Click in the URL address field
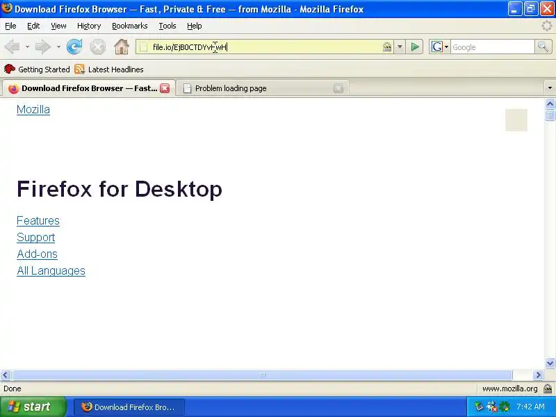Screen dimensions: 556x417 [x=264, y=47]
